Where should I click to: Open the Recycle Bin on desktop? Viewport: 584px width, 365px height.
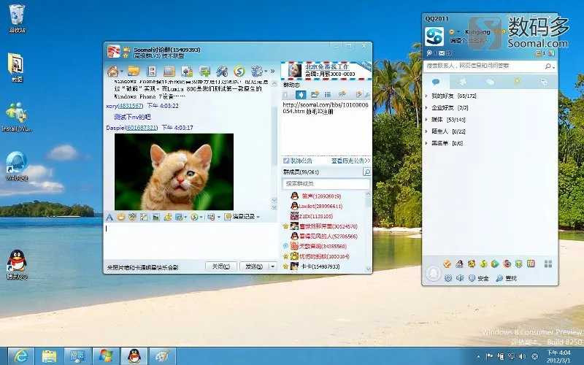(x=17, y=19)
